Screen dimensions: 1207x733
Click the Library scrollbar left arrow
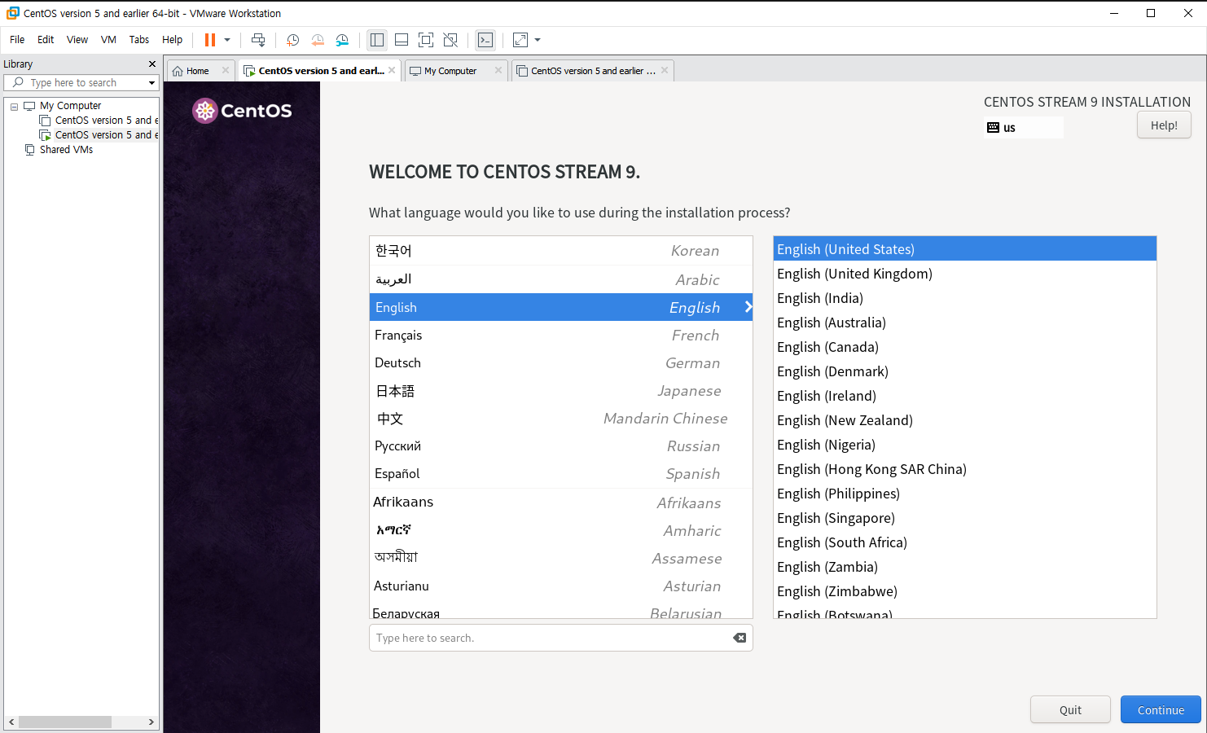11,722
